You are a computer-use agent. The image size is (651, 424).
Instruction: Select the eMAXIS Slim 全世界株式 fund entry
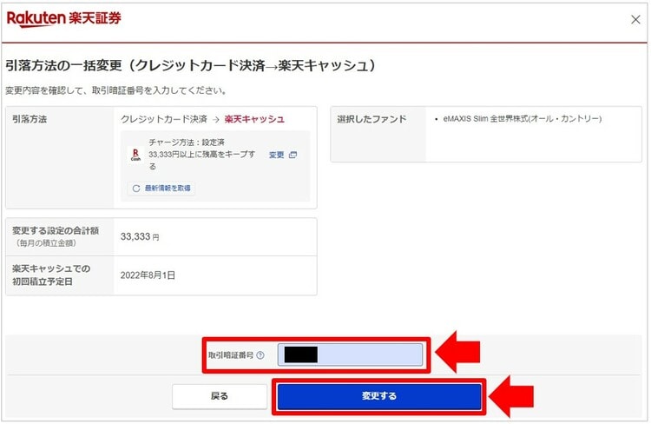coord(522,119)
